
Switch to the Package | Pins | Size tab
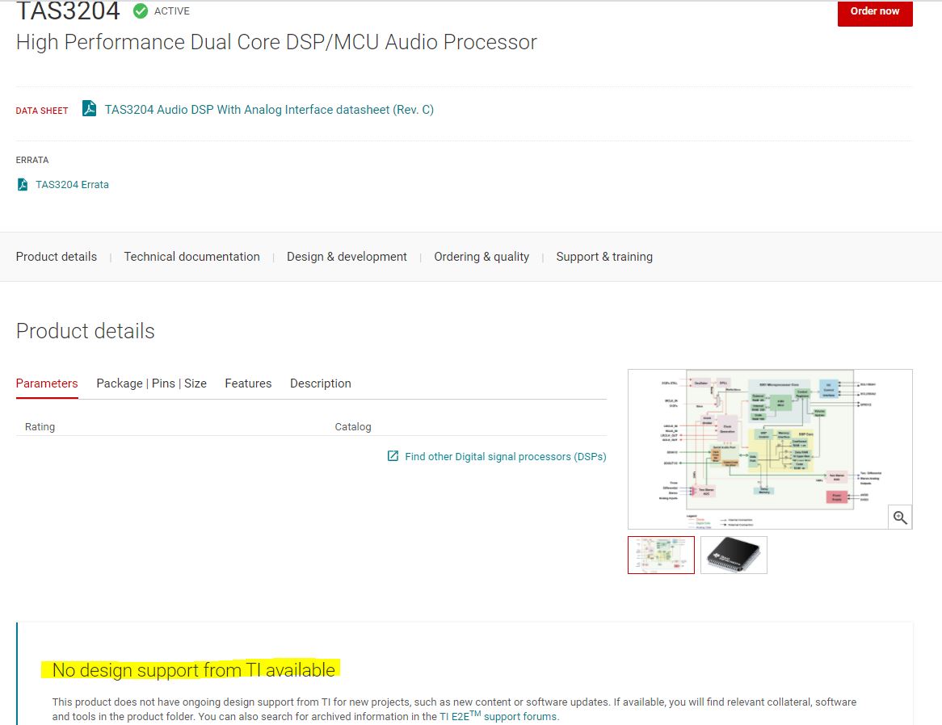point(151,383)
